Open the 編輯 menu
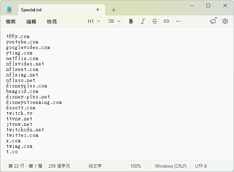This screenshot has height=172, width=234. point(31,22)
